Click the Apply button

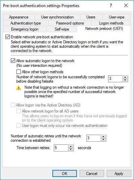pyautogui.click(x=119, y=174)
